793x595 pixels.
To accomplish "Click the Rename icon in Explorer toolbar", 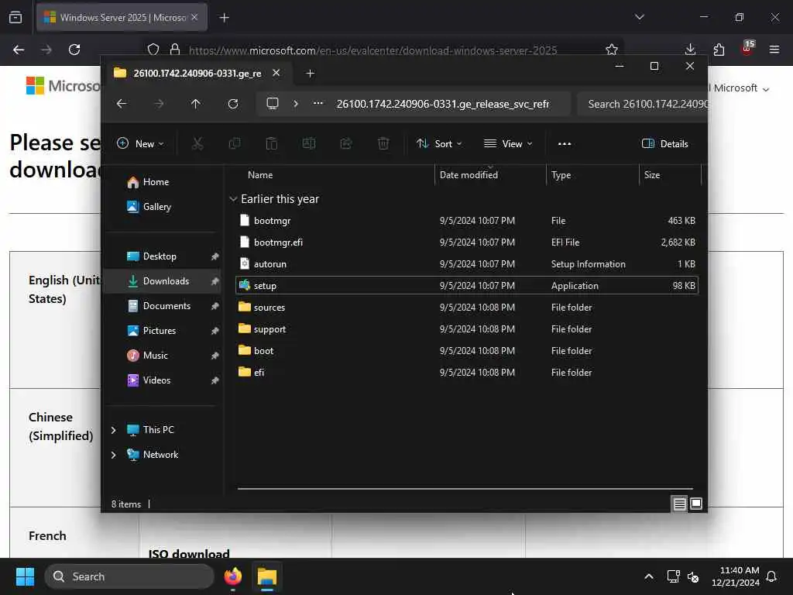I will click(x=308, y=143).
